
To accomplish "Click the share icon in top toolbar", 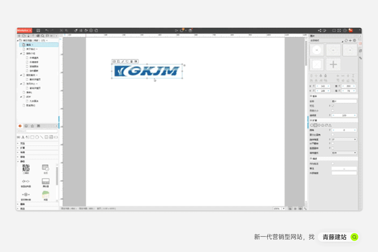I will point(320,30).
